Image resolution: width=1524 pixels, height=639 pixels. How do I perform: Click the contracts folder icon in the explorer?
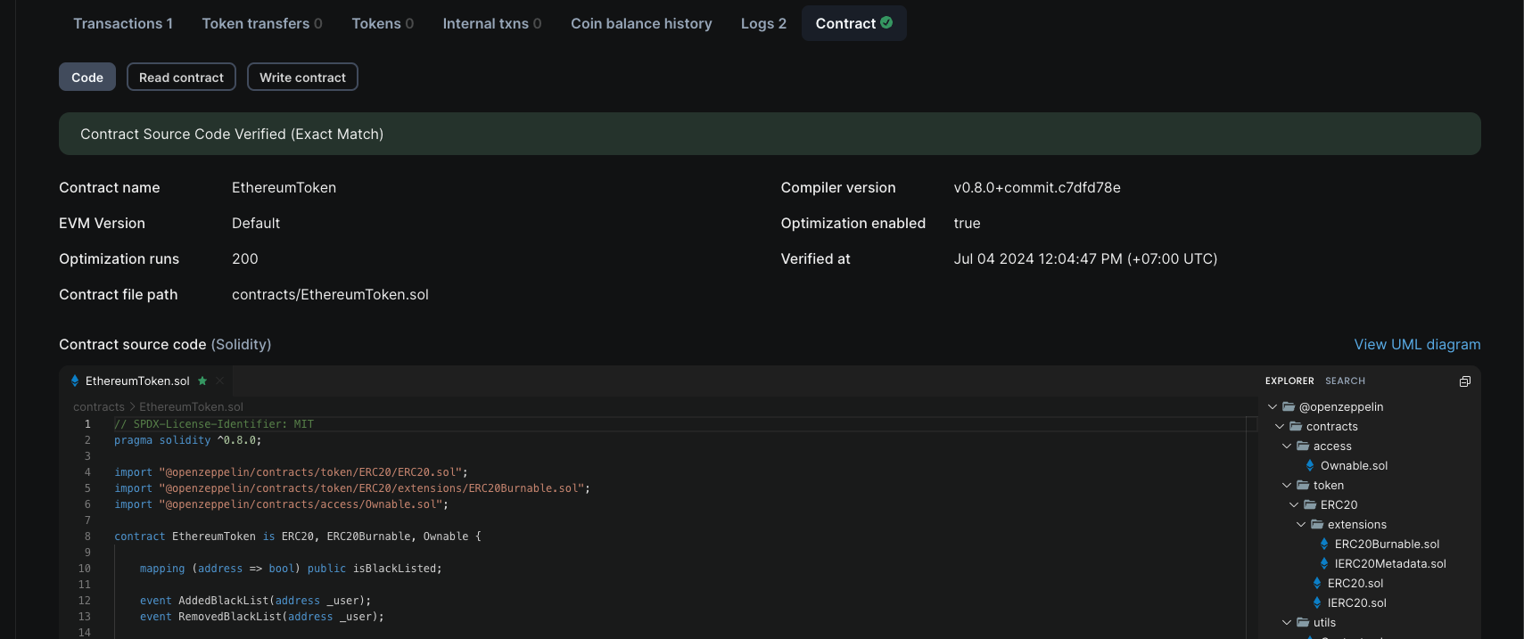pos(1296,426)
